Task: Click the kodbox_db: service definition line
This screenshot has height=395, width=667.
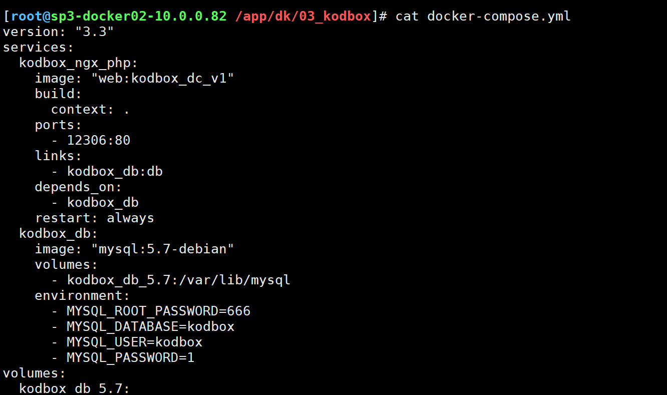Action: 58,234
